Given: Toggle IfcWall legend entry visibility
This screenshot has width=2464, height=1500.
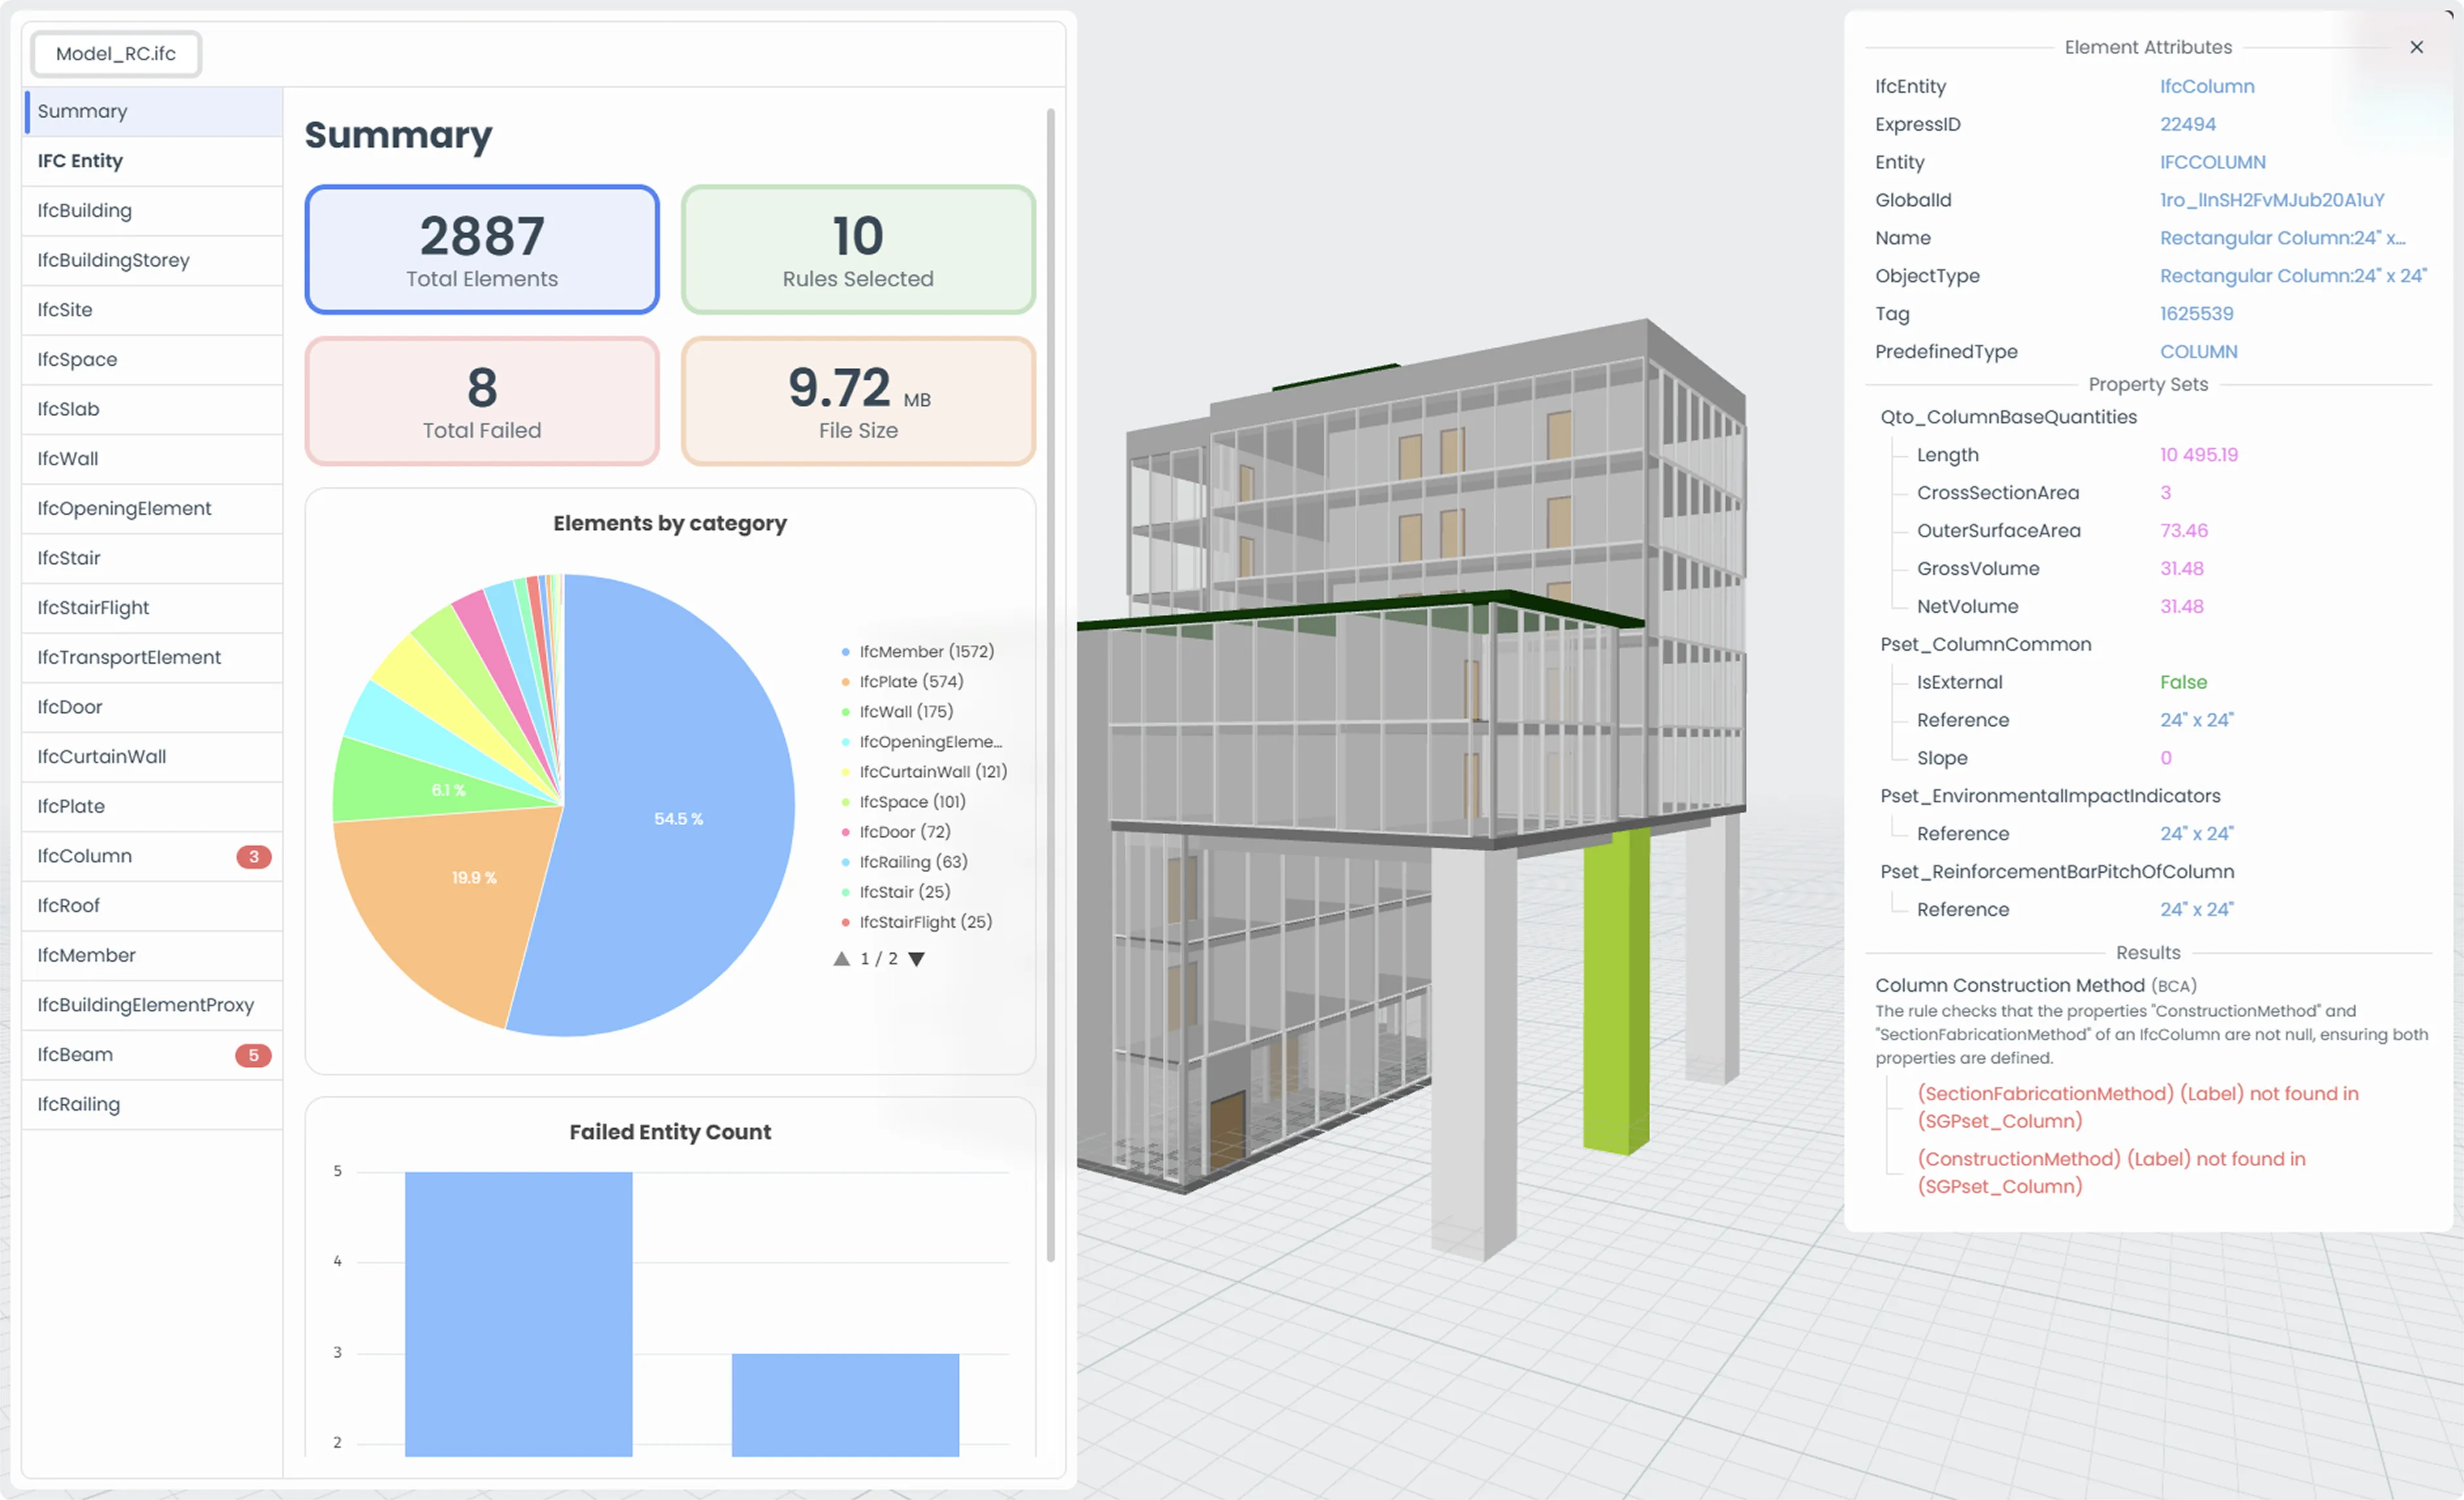Looking at the screenshot, I should click(905, 711).
